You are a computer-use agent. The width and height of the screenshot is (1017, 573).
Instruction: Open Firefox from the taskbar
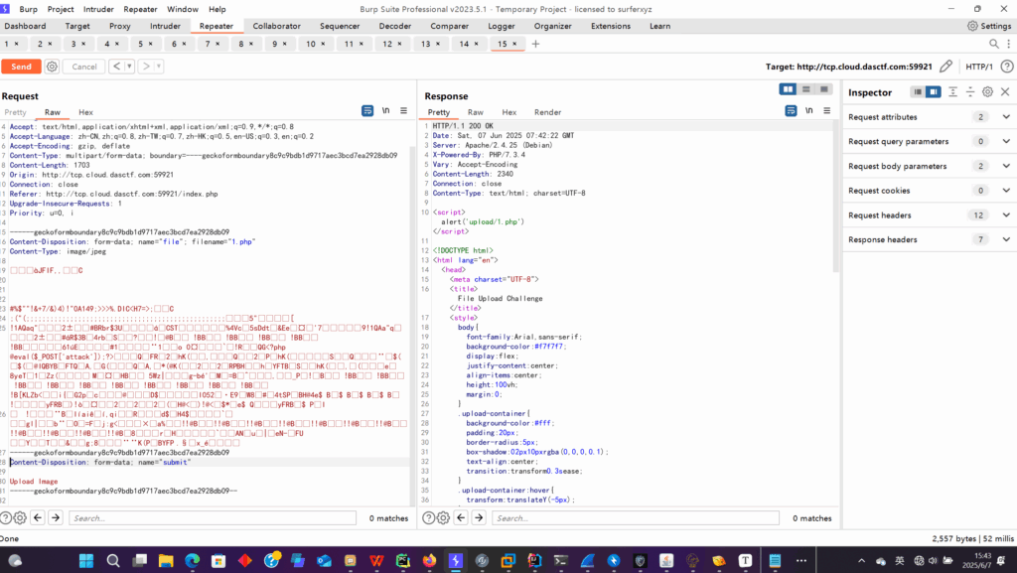point(429,561)
